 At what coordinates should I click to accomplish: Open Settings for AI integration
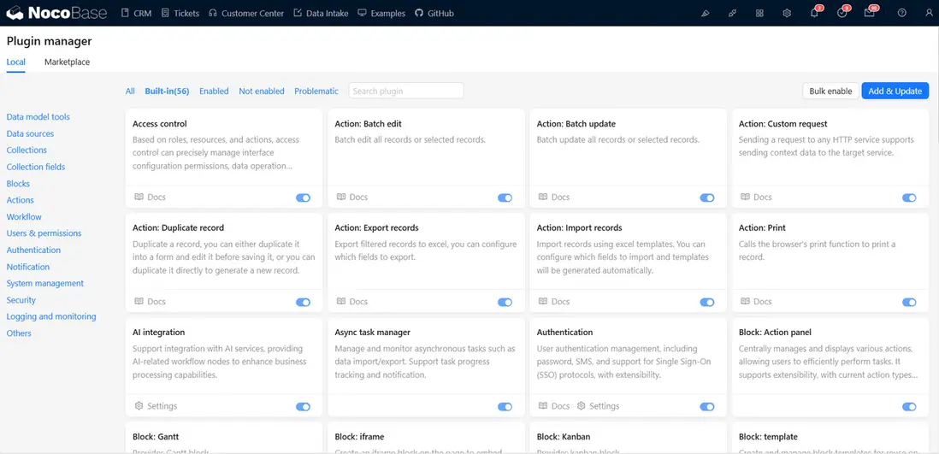pos(156,406)
